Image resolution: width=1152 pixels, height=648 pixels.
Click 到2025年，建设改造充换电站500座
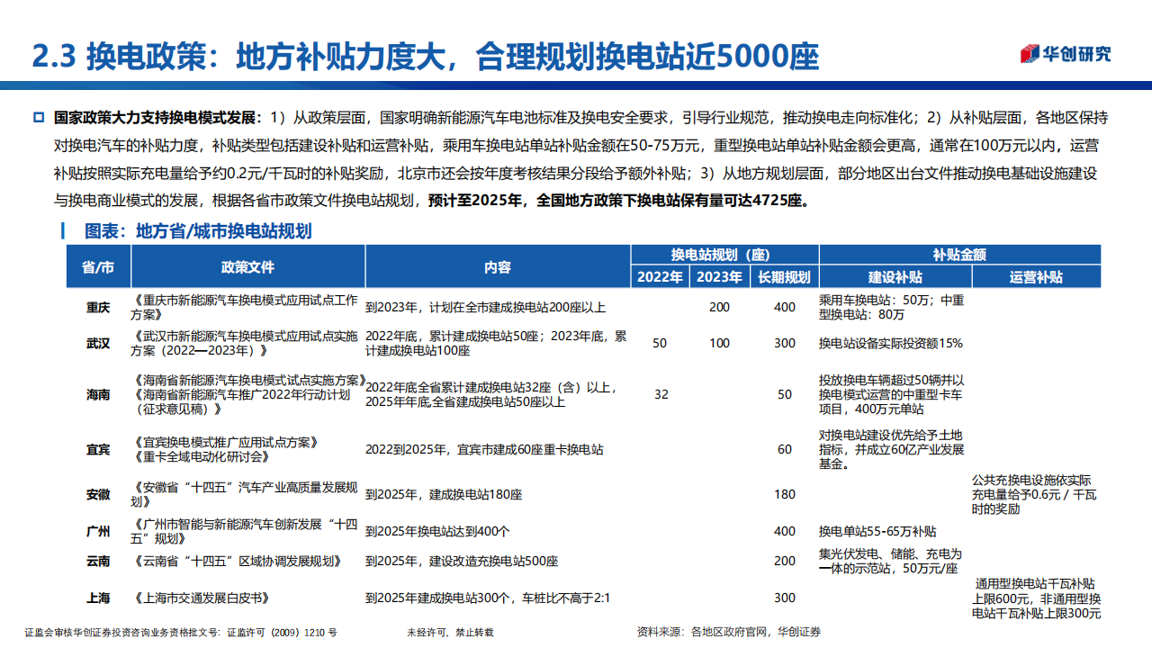point(462,561)
